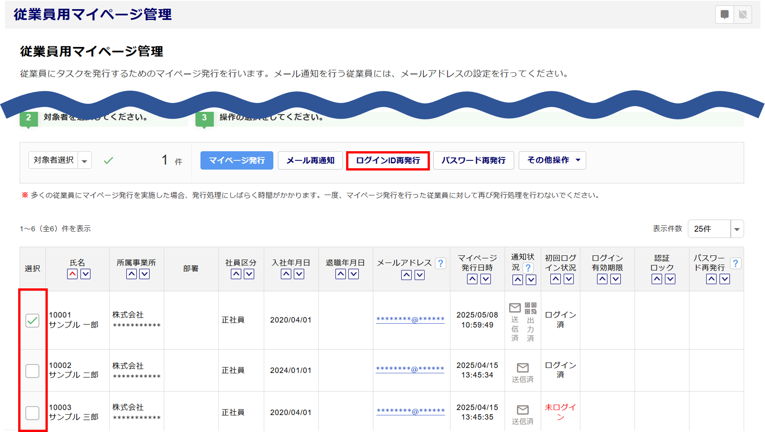This screenshot has width=765, height=432.
Task: Select the checkbox for 10003 サンプル 三郎
Action: point(32,413)
